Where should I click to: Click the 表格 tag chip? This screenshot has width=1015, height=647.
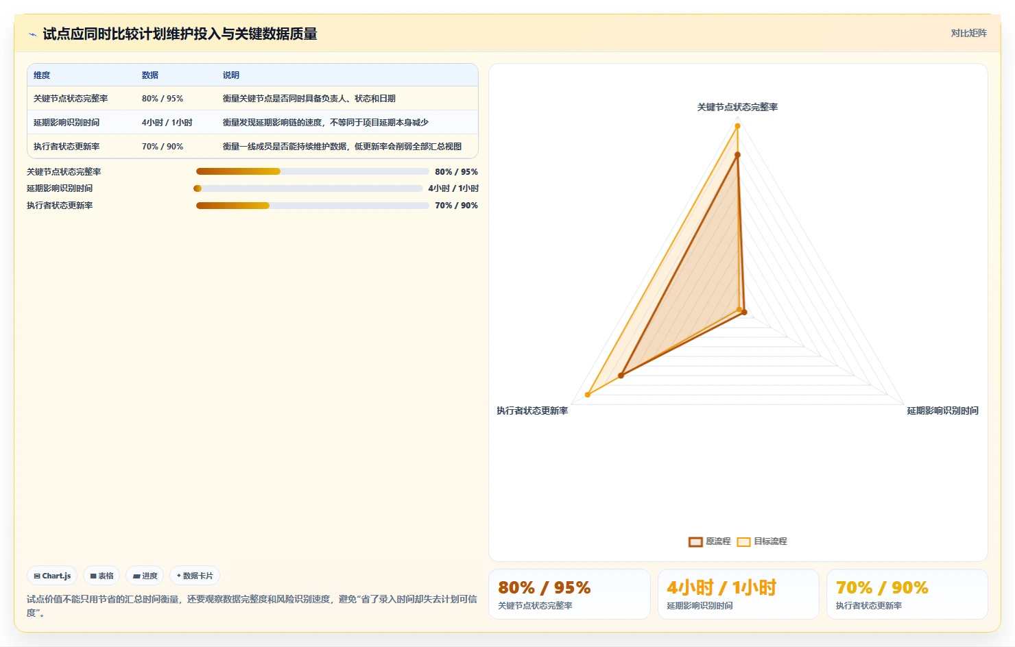[x=102, y=576]
